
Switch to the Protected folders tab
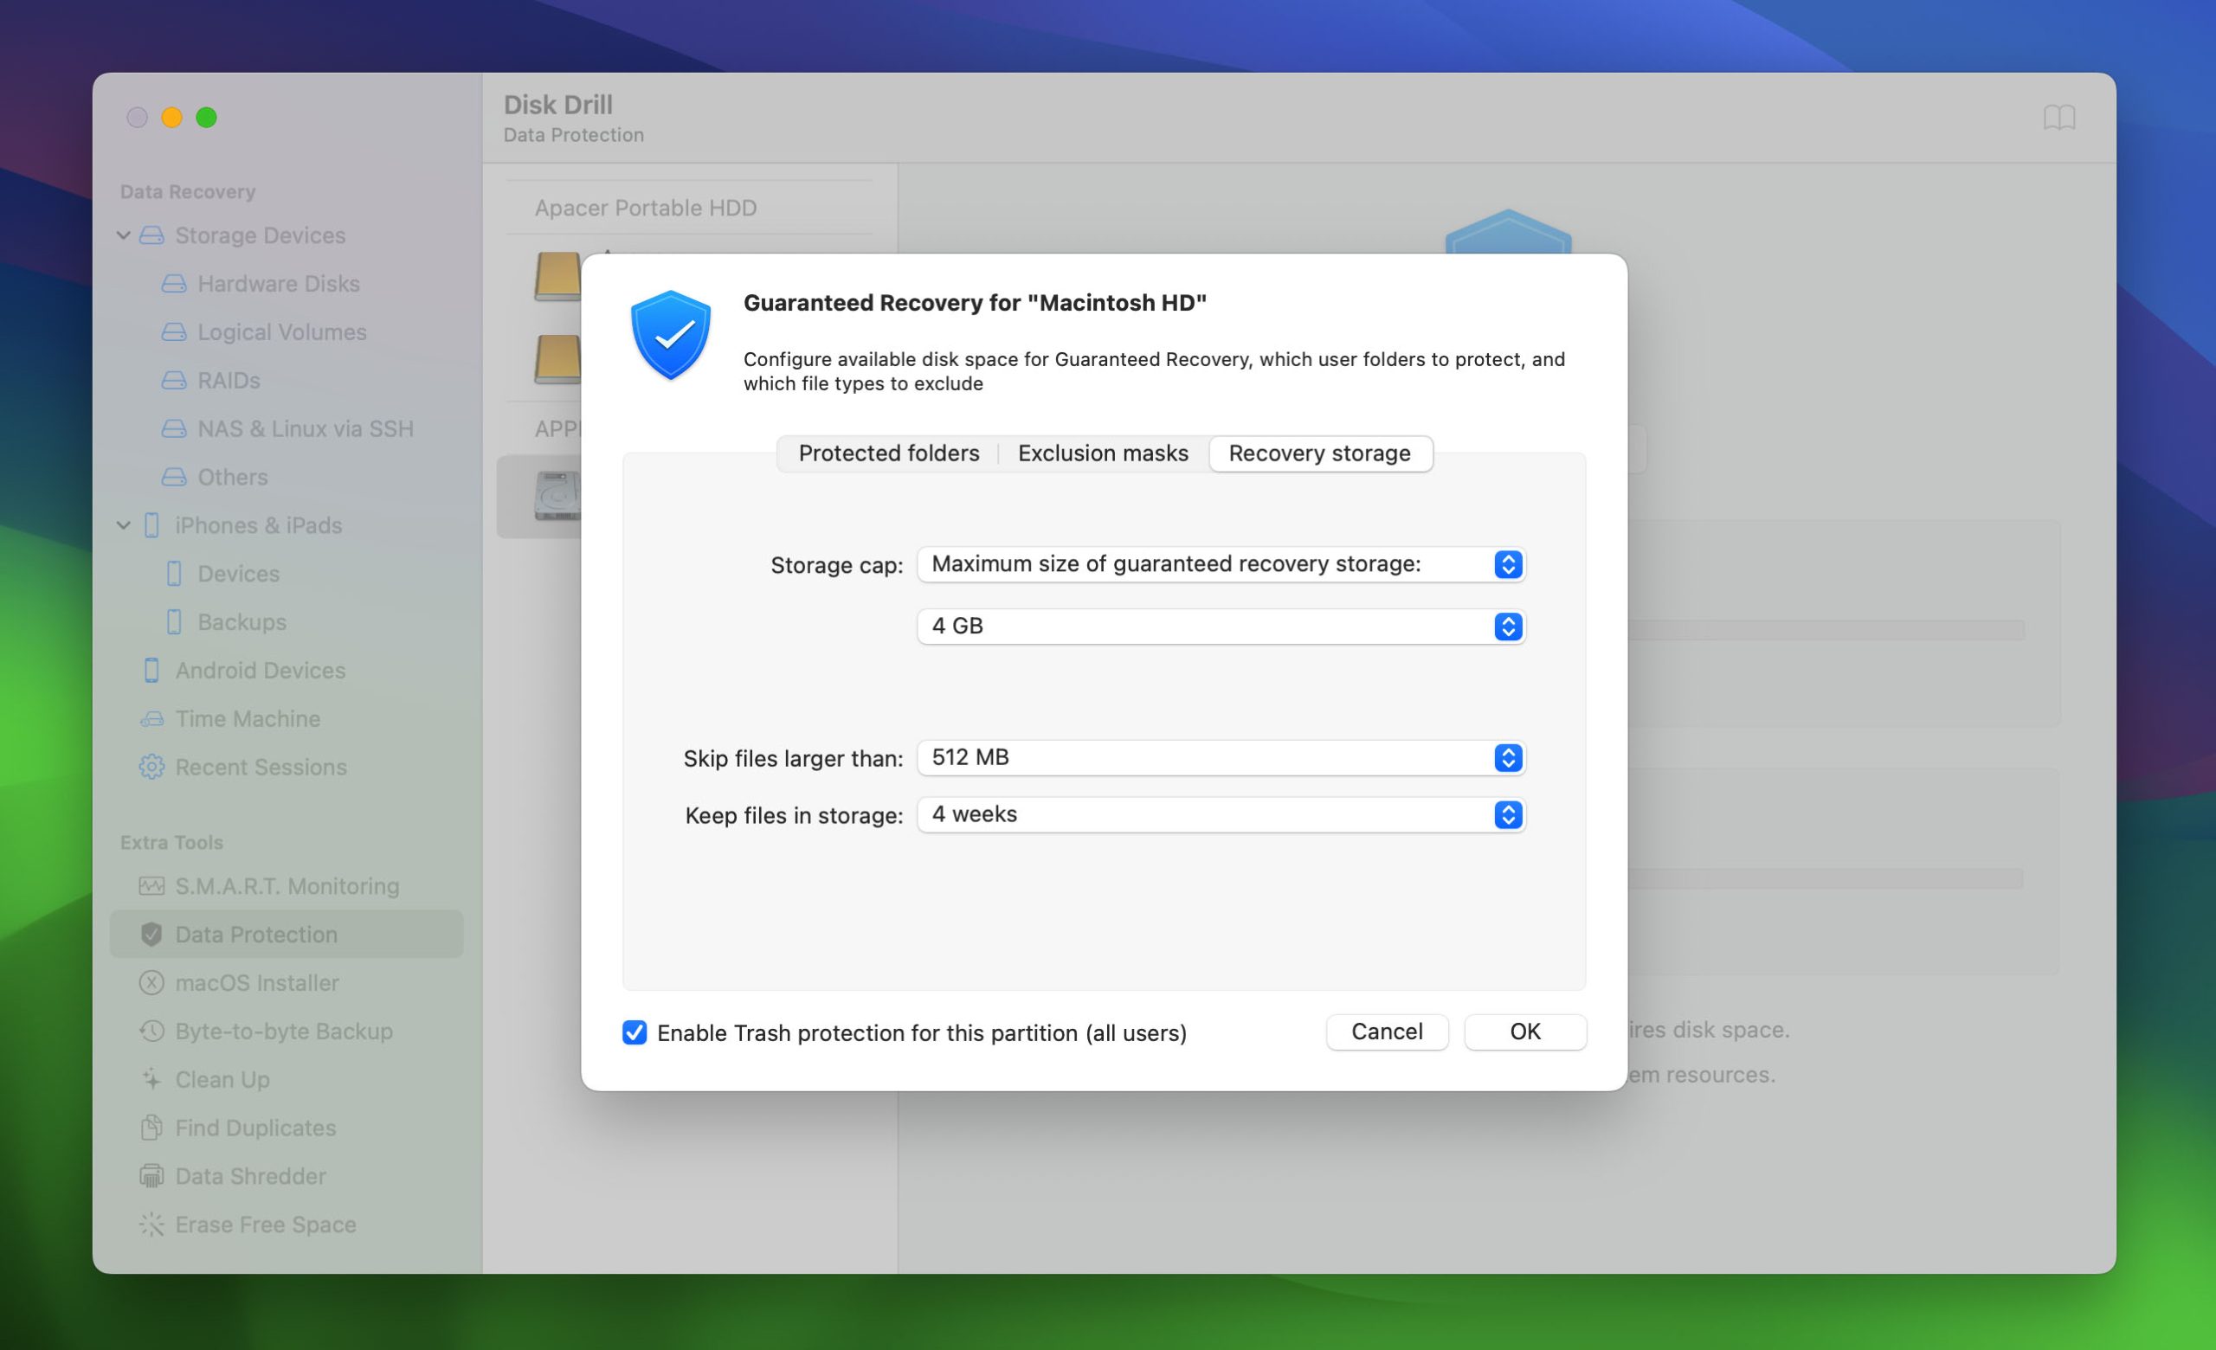(890, 453)
